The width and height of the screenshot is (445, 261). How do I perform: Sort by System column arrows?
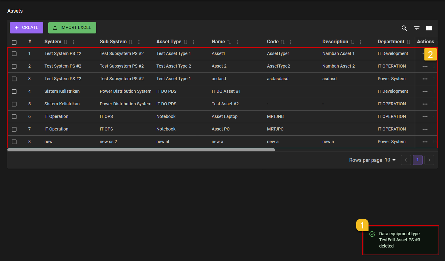pyautogui.click(x=65, y=42)
